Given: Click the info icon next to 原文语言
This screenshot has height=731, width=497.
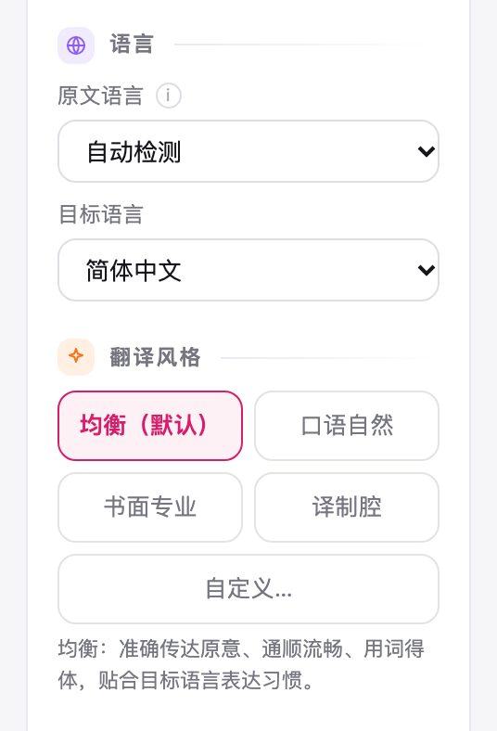Looking at the screenshot, I should (x=168, y=96).
